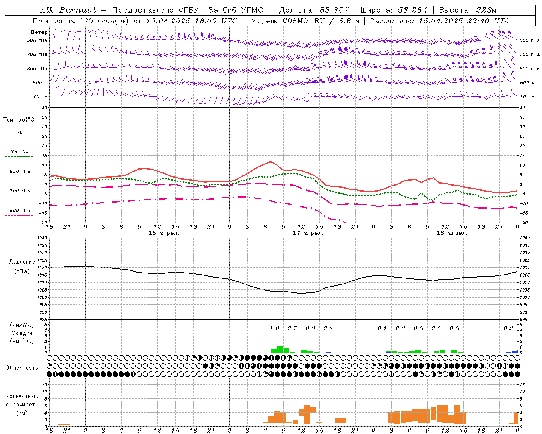Click the left-side 500 м wind level label
This screenshot has width=542, height=434.
(x=41, y=83)
